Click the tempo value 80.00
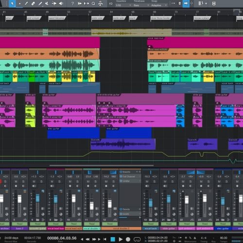 tap(224, 238)
